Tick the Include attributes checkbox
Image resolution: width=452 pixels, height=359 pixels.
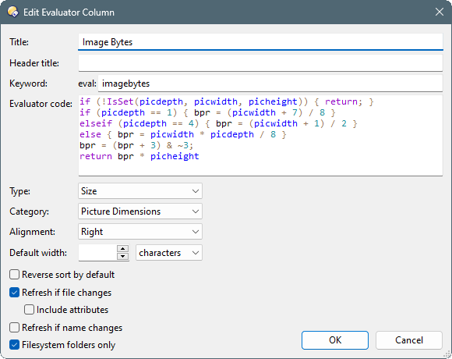pos(29,310)
